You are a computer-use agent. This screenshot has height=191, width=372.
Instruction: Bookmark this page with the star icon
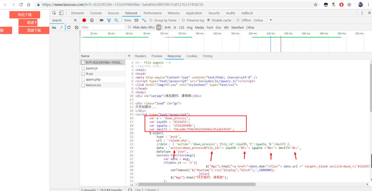pyautogui.click(x=315, y=5)
